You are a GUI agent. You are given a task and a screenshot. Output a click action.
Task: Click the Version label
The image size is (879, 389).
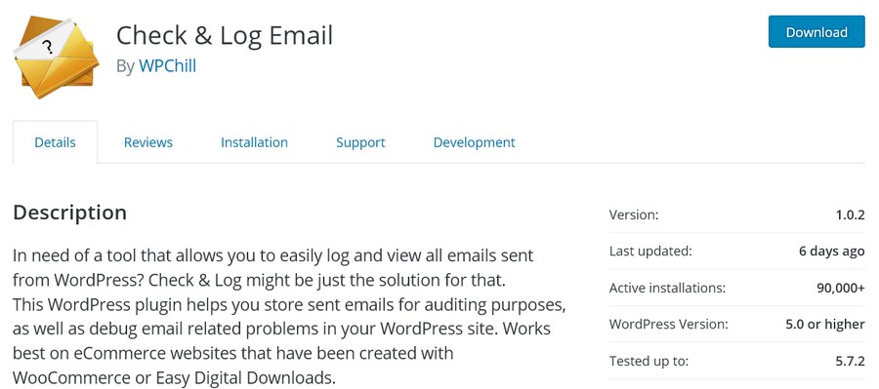[634, 214]
